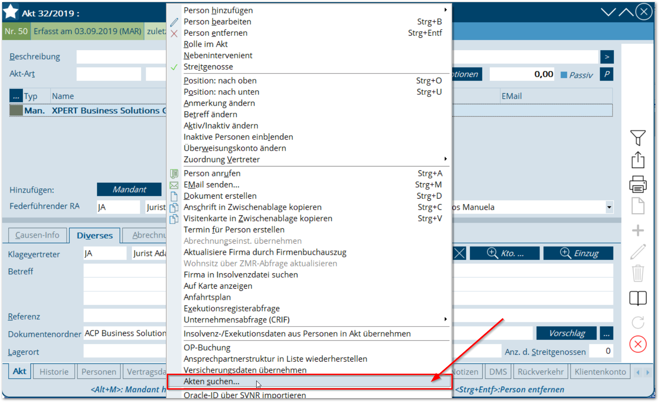This screenshot has height=402, width=659.
Task: Choose Ansprechpartnerstruktur in Liste wiederherstellen
Action: pos(309,359)
